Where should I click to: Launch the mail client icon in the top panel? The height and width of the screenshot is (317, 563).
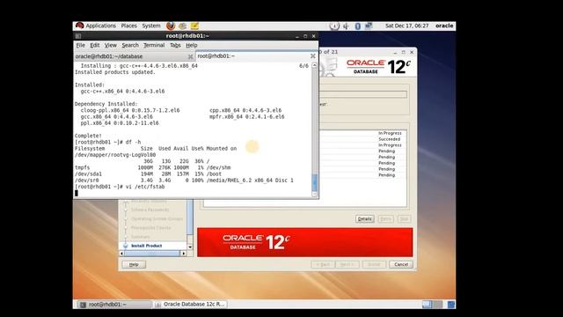click(x=182, y=26)
